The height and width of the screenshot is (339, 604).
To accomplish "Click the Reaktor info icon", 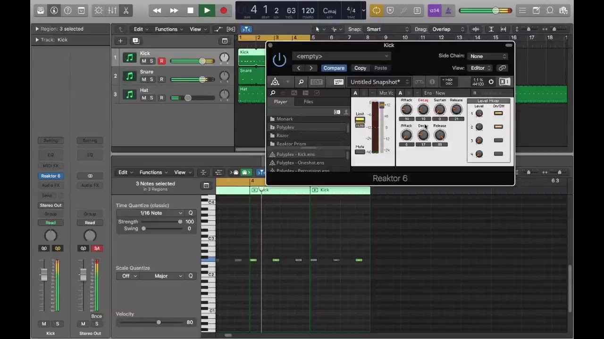I will click(x=432, y=82).
